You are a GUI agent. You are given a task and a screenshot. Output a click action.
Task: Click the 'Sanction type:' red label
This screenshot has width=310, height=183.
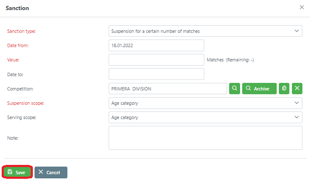(x=21, y=31)
